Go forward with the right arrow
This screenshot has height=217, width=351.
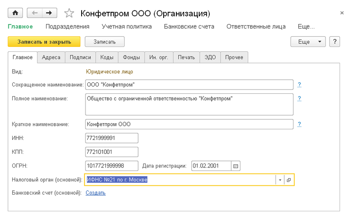pos(49,13)
